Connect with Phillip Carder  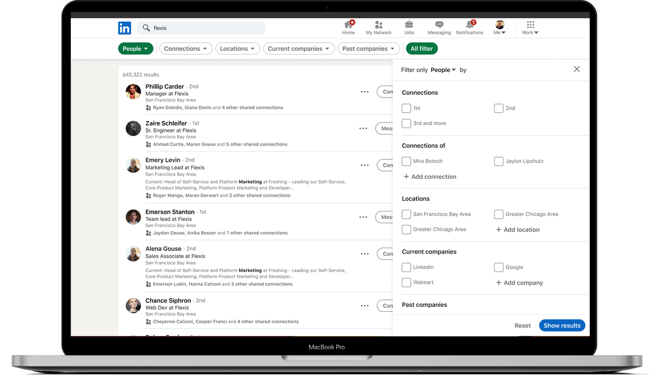pos(385,92)
